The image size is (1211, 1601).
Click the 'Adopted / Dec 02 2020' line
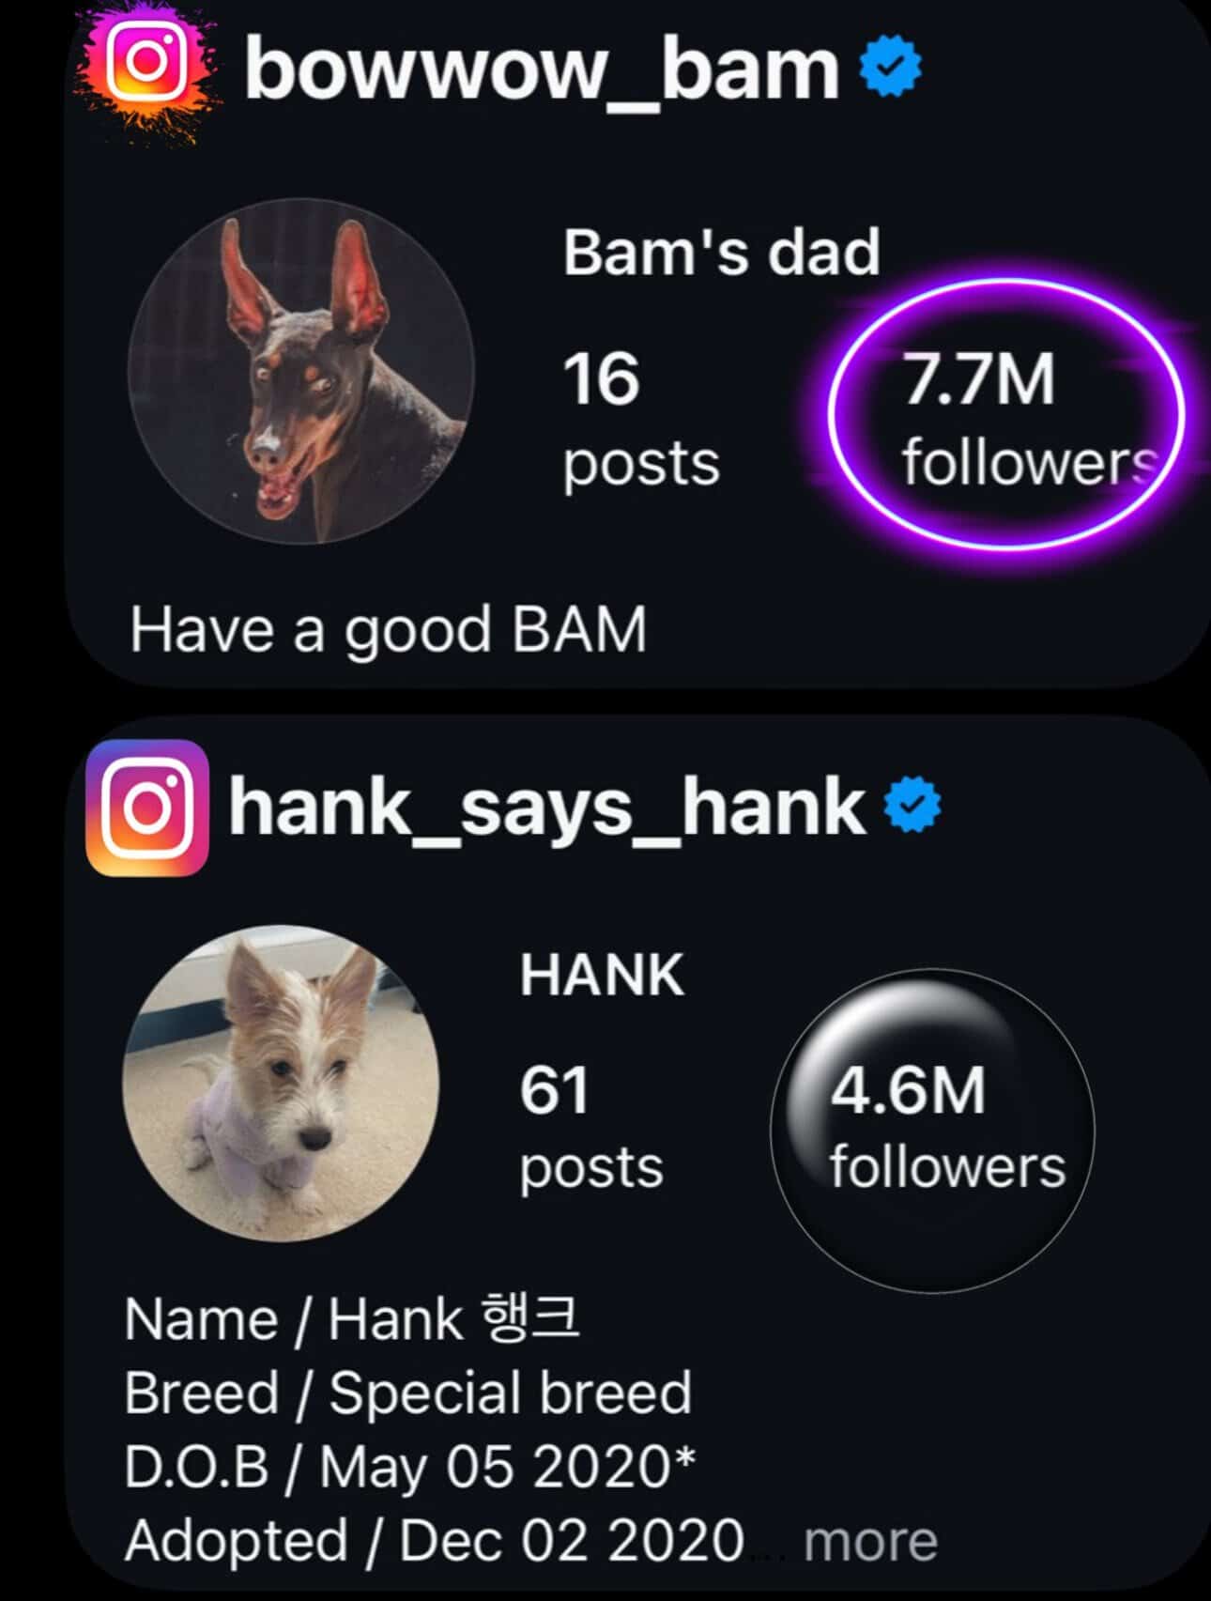[434, 1541]
